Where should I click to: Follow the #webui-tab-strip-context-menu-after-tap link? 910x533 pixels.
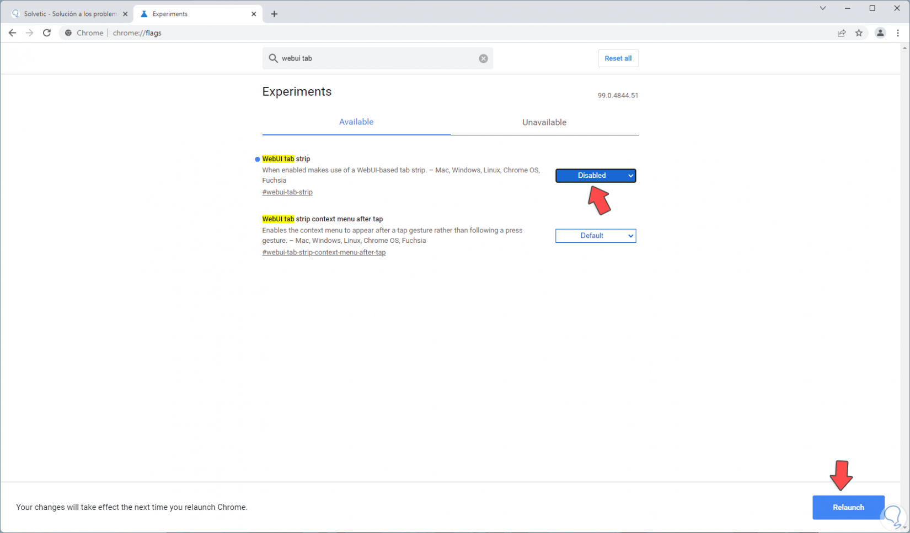point(324,252)
